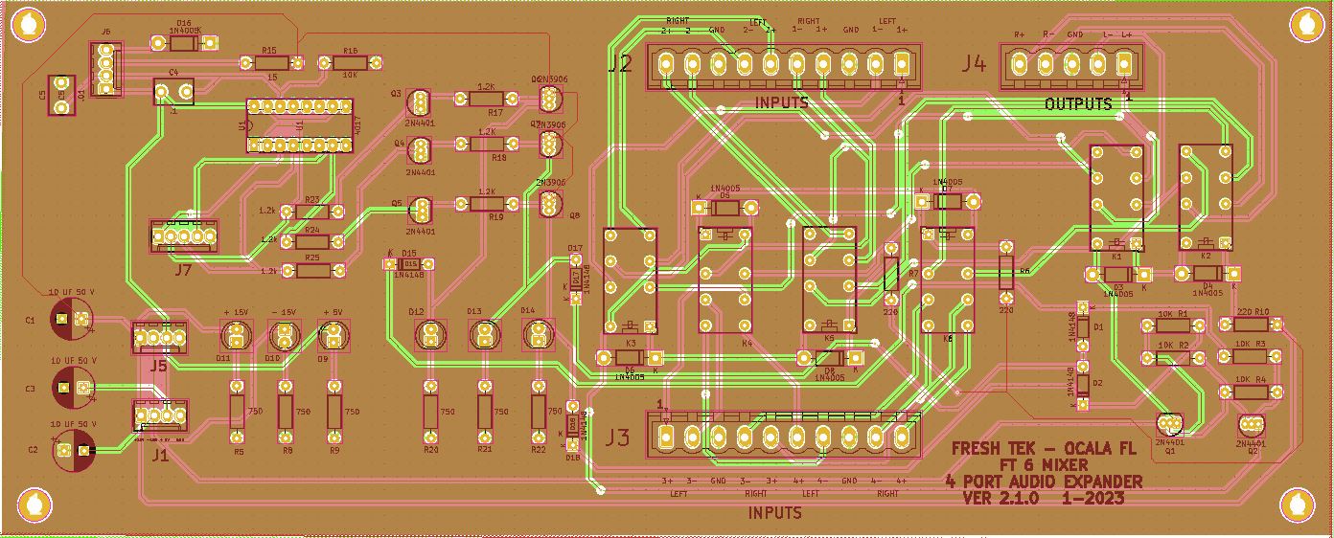The height and width of the screenshot is (538, 1334).
Task: Click the LED D9 under + 5V
Action: [333, 336]
